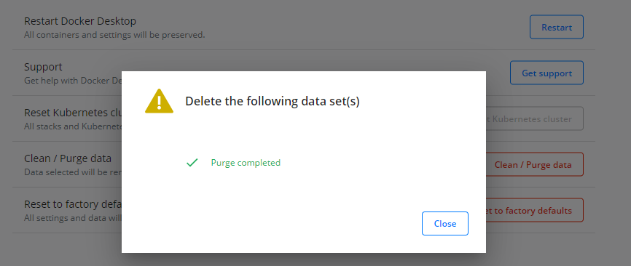Screen dimensions: 631x266
Task: Click the dimmed Reset Kubernetes cluster button
Action: pyautogui.click(x=534, y=118)
